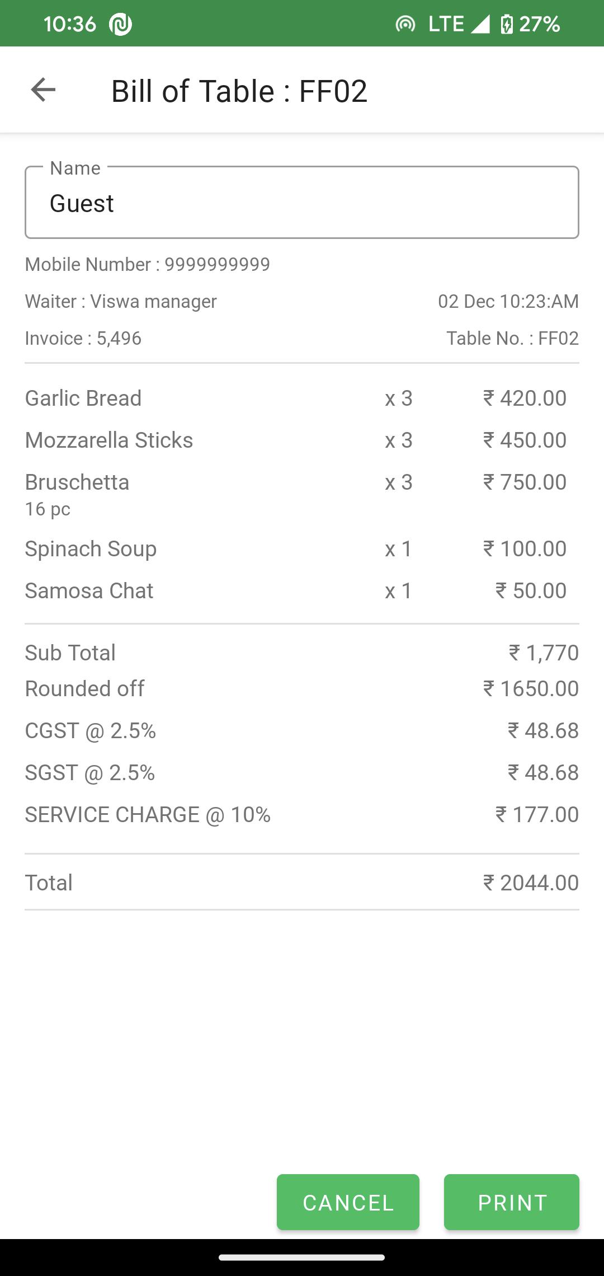
Task: Tap the Spinach Soup row
Action: click(302, 549)
